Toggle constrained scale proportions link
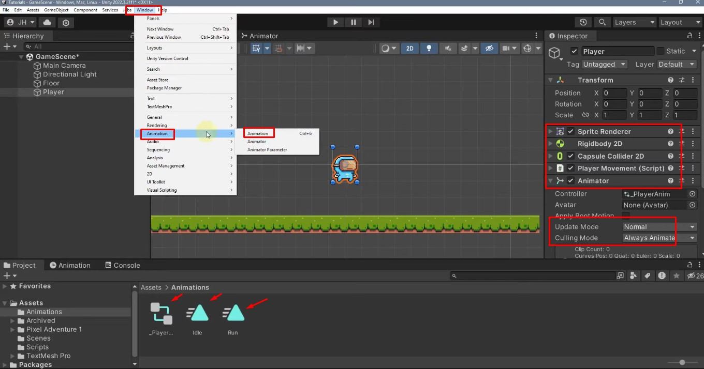 point(585,115)
